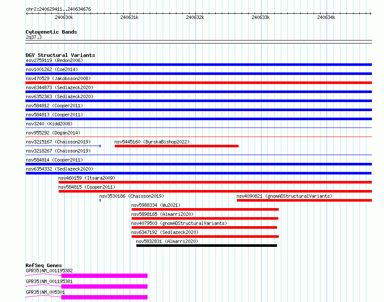384x302 pixels.
Task: Click the ruler's right arrow end
Action: click(x=371, y=13)
